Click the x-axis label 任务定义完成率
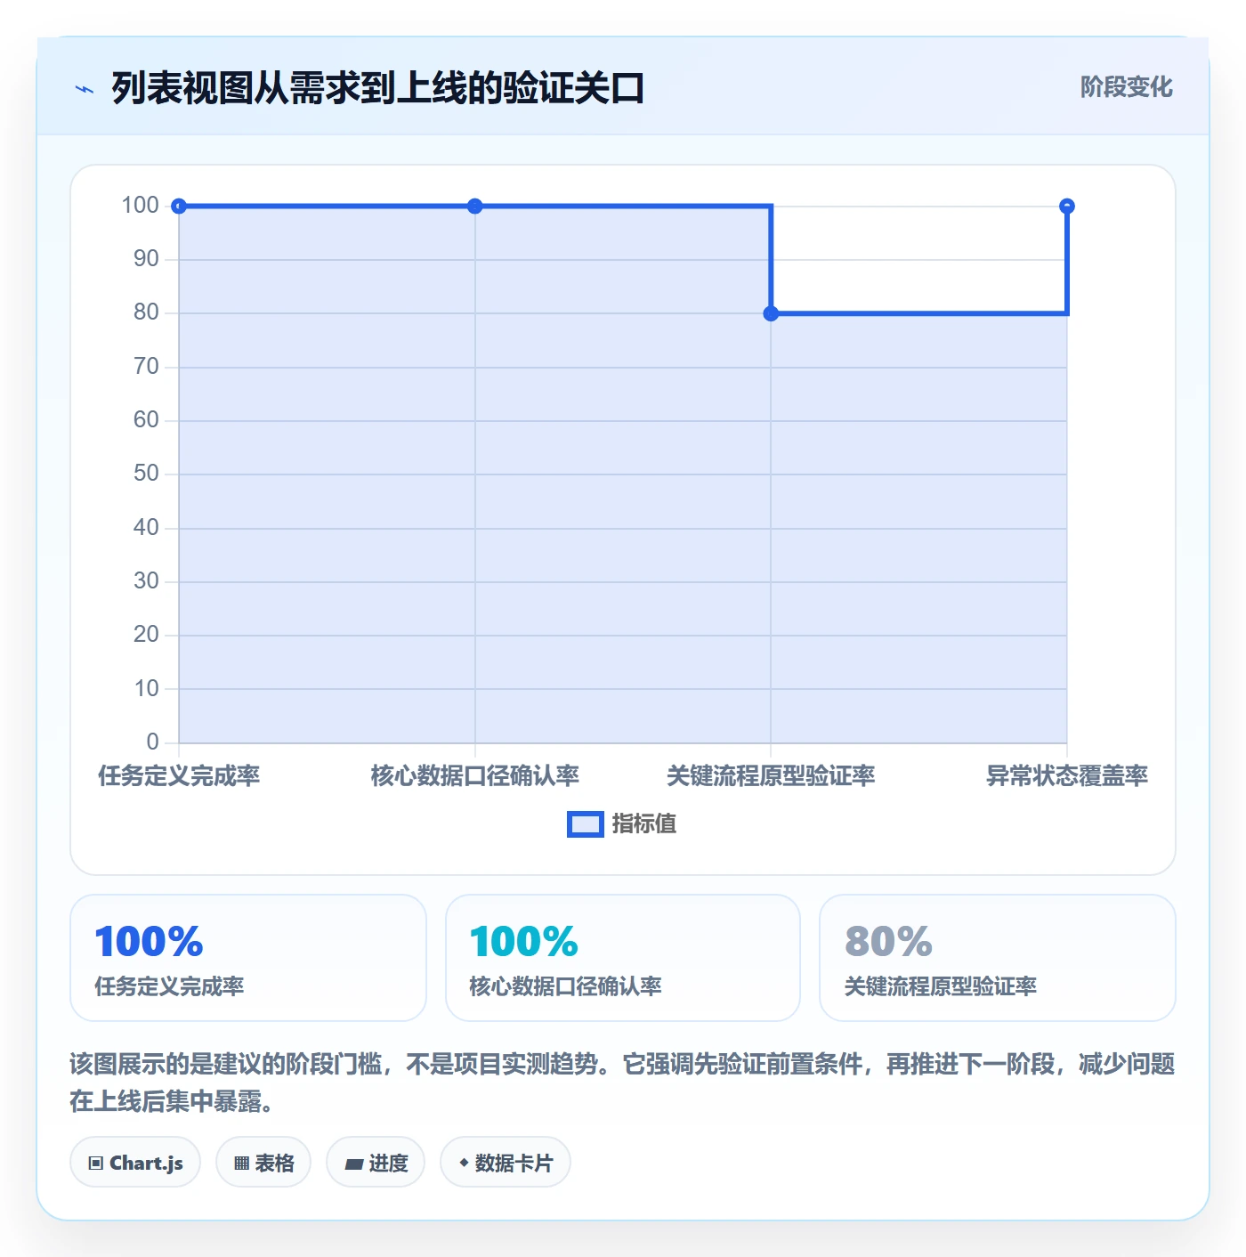The height and width of the screenshot is (1257, 1246). [179, 775]
